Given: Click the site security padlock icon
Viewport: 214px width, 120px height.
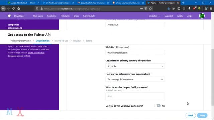Looking at the screenshot, I should tap(41, 9).
